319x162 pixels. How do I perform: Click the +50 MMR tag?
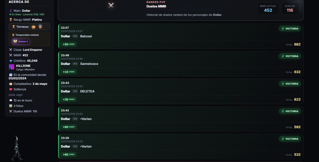69,44
